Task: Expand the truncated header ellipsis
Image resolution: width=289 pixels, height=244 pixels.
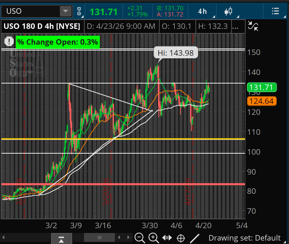Action: pyautogui.click(x=235, y=27)
